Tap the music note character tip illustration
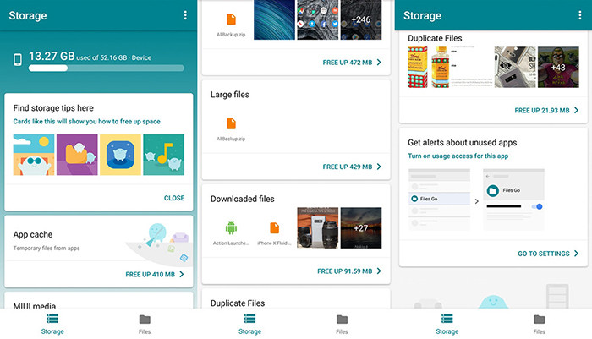 click(163, 156)
